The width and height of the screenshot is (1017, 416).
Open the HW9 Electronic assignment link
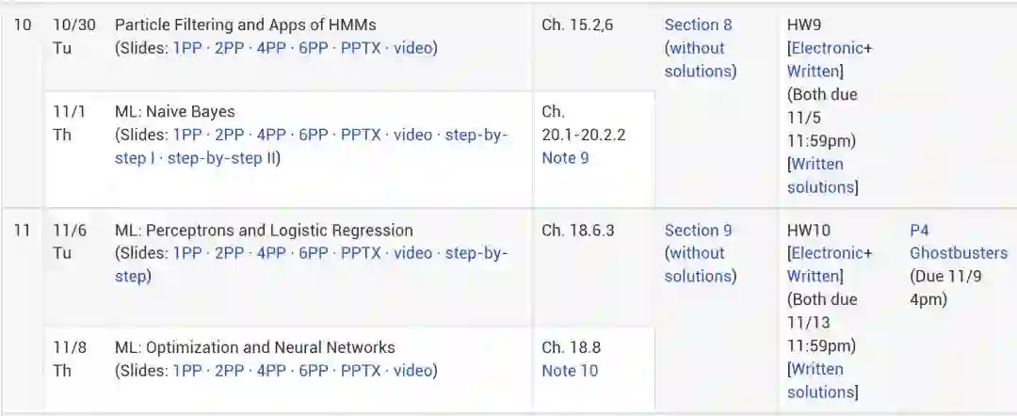click(x=829, y=48)
